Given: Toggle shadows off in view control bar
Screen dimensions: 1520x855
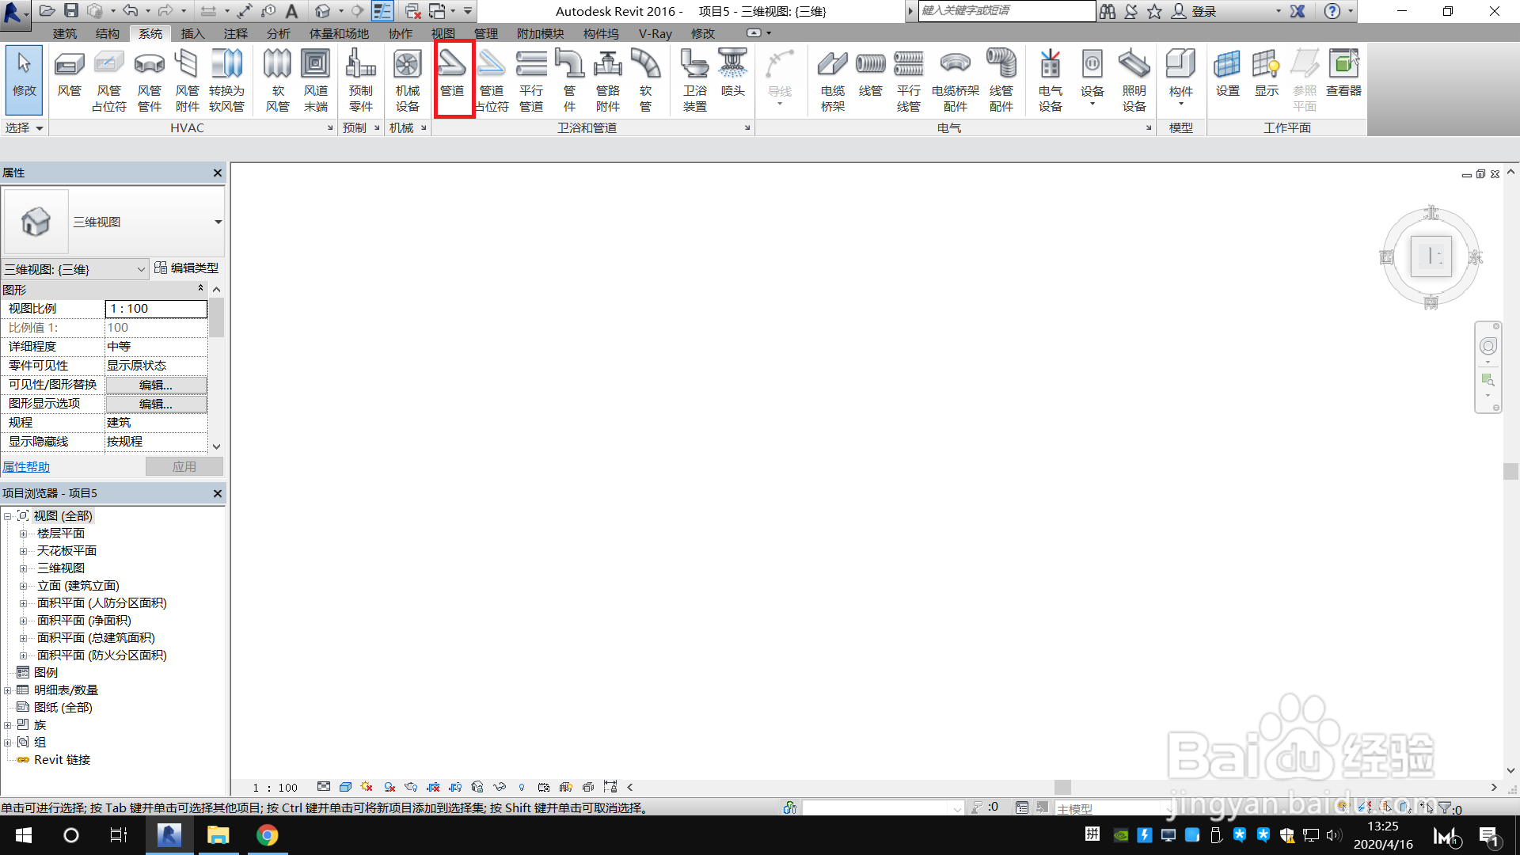Looking at the screenshot, I should point(389,787).
